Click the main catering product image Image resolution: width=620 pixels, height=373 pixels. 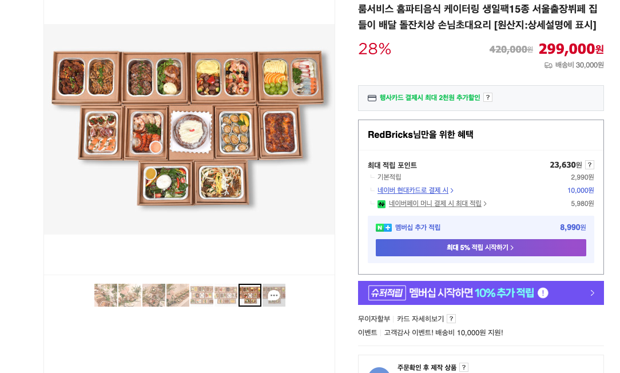tap(189, 129)
